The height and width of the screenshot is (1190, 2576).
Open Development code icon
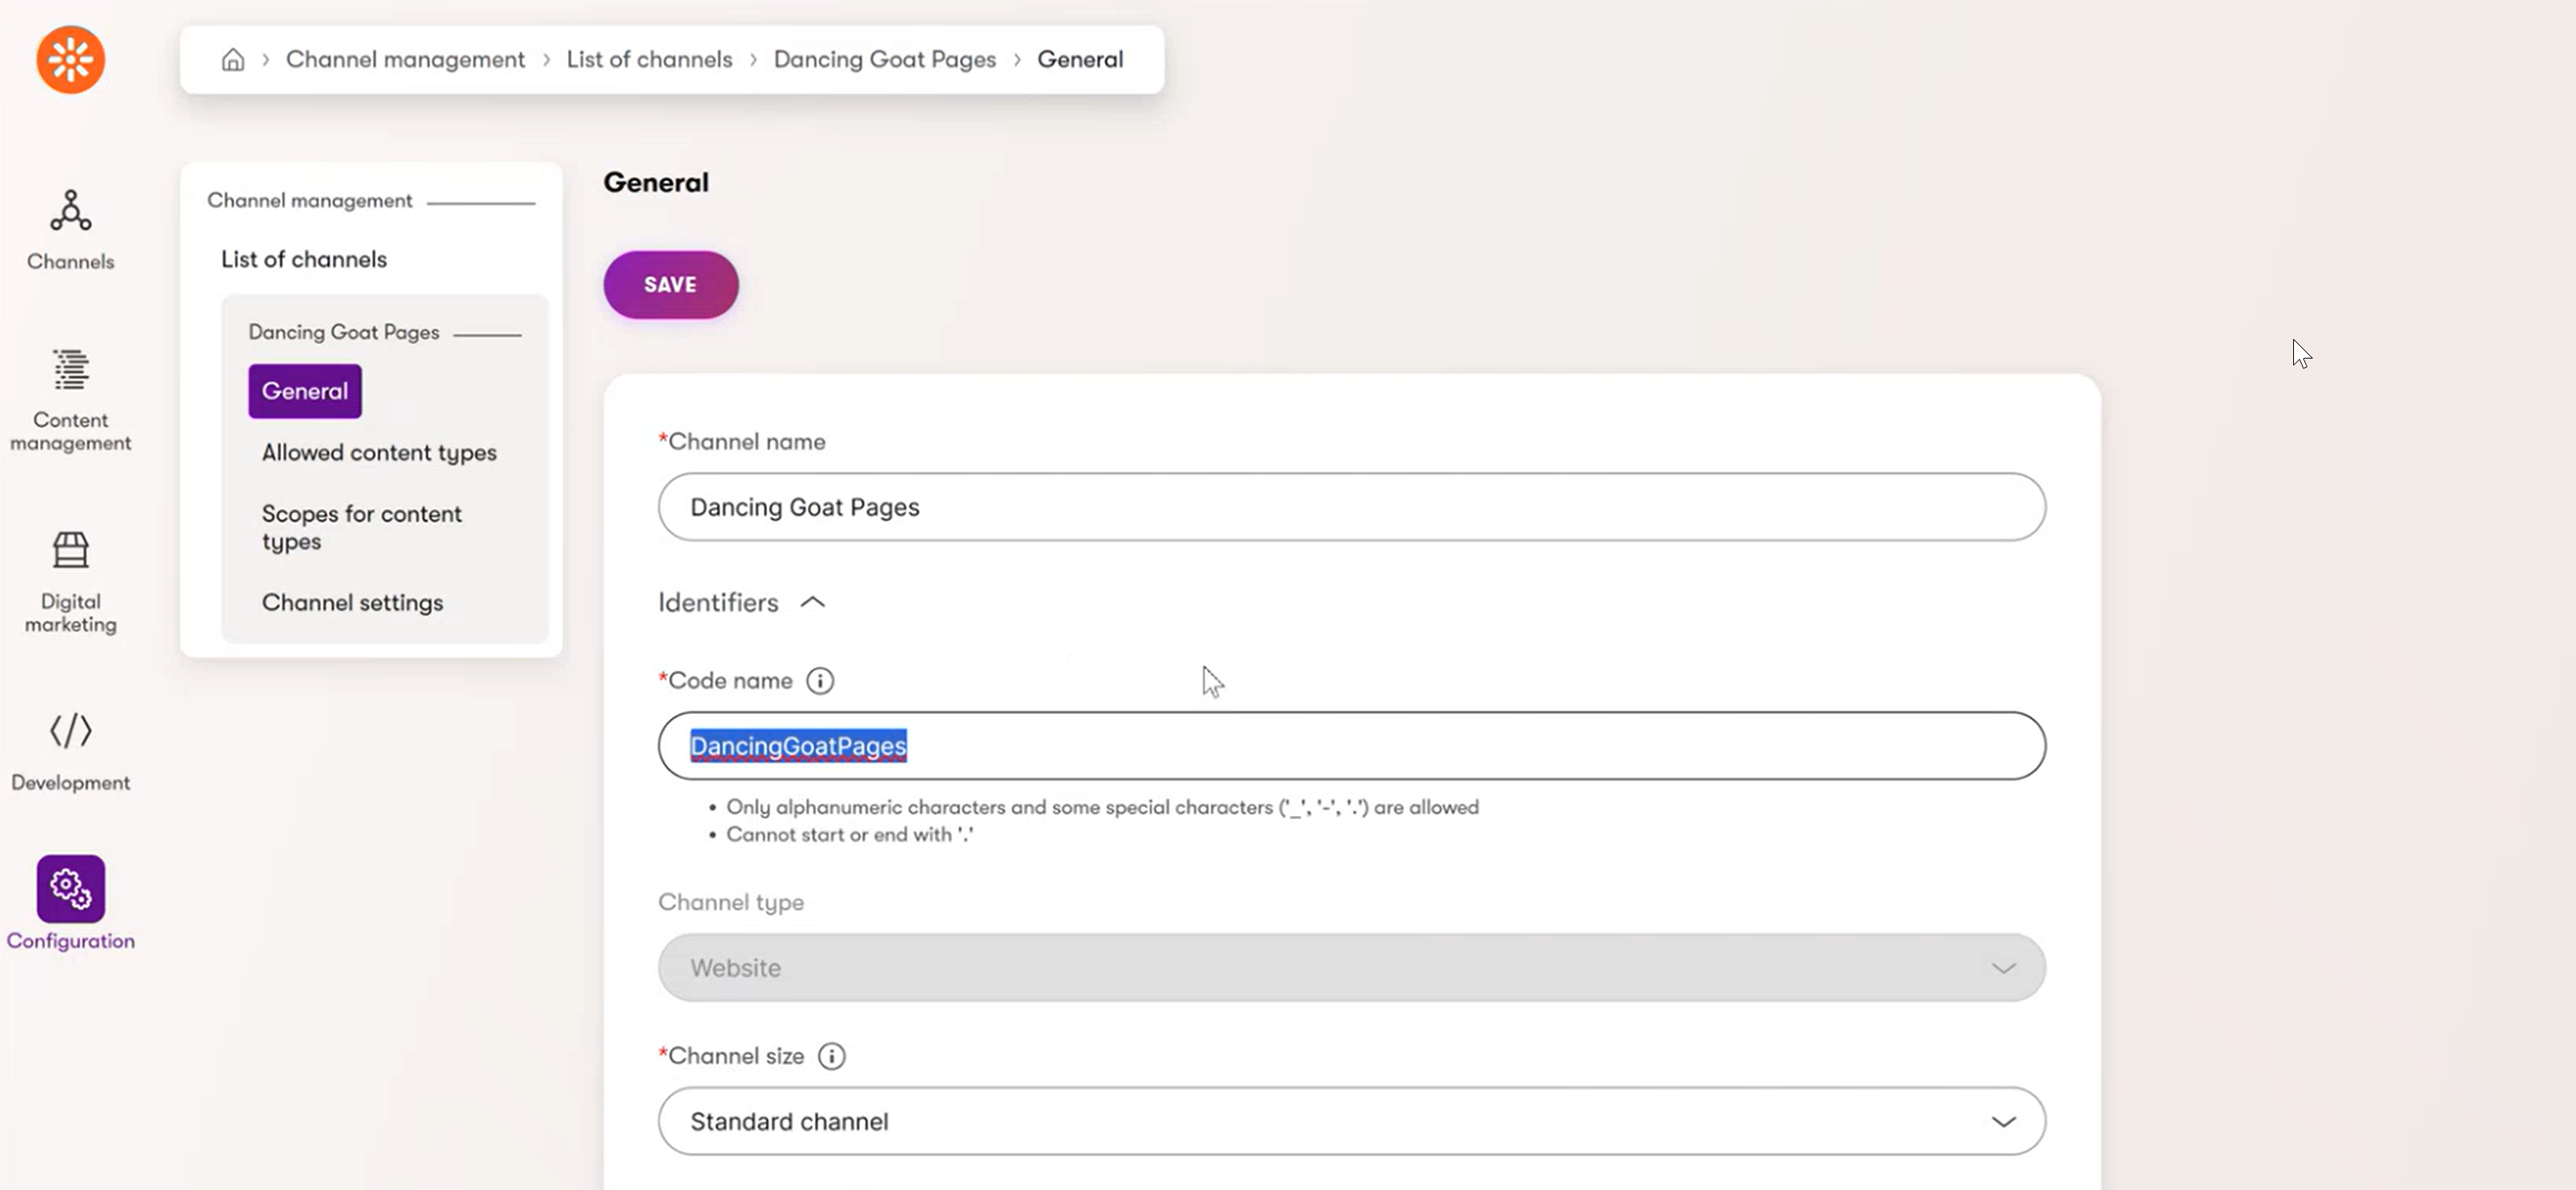(70, 731)
